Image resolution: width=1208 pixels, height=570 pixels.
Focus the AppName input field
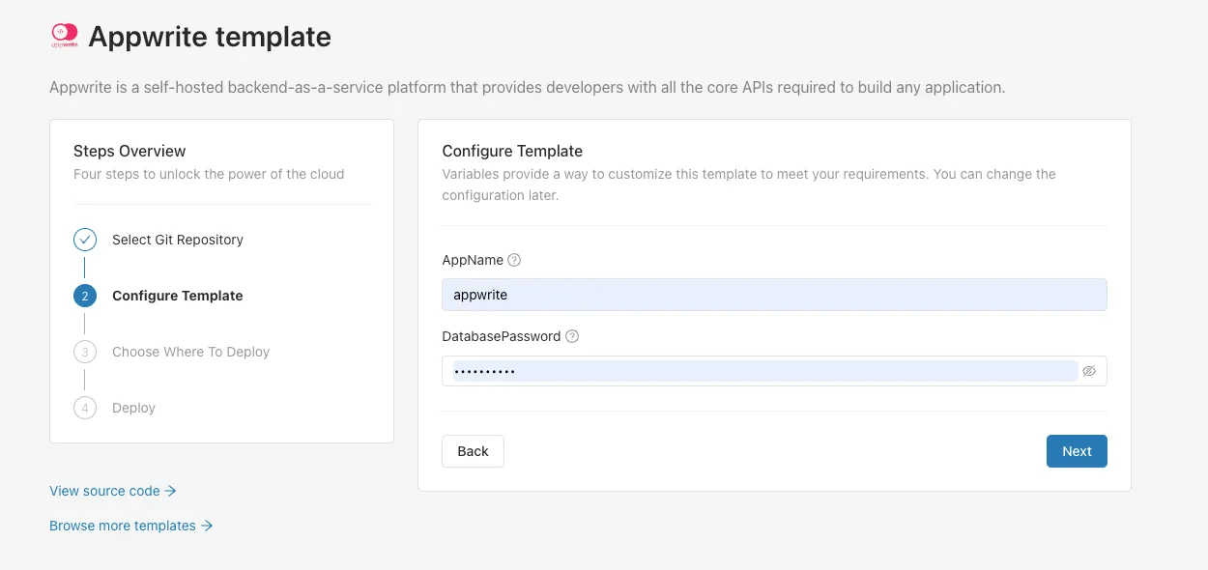pyautogui.click(x=774, y=295)
